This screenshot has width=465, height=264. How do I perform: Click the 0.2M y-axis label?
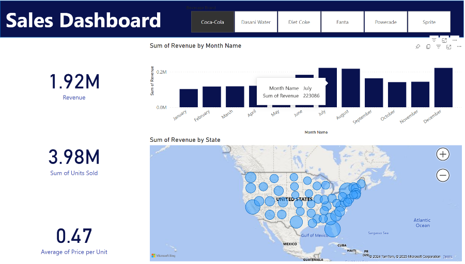click(x=161, y=72)
